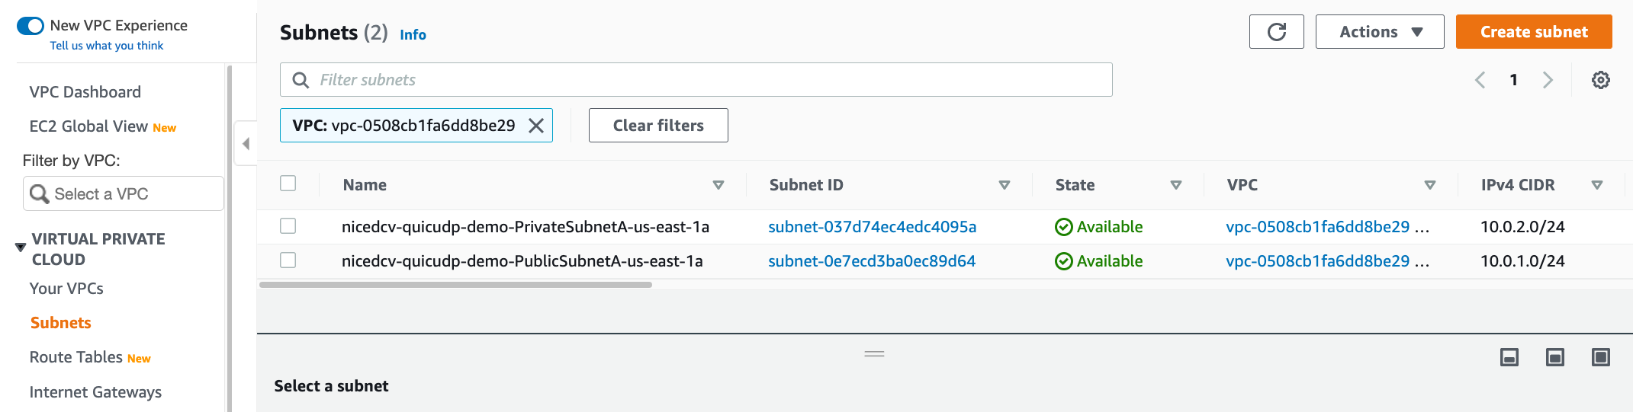Maximize the details panel to full

[x=1600, y=357]
